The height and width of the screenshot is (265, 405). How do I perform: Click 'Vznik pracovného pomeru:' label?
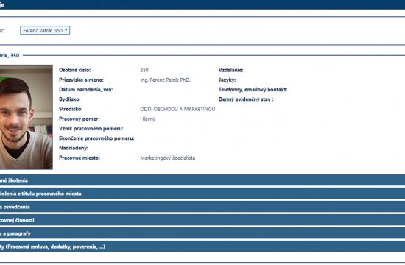click(91, 129)
